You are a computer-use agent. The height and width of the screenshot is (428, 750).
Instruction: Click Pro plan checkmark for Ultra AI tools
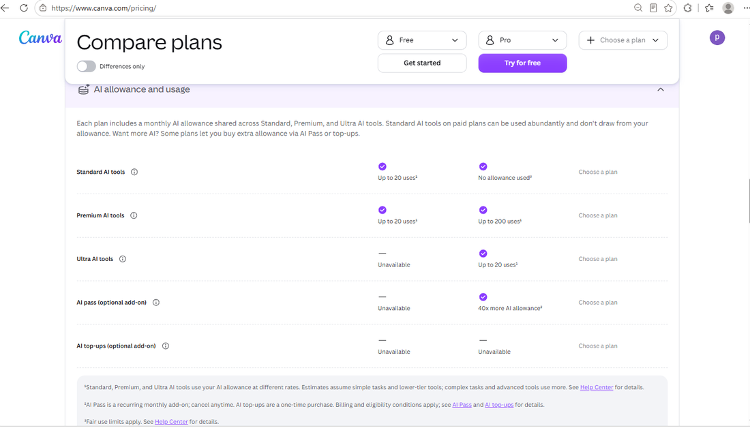coord(483,254)
